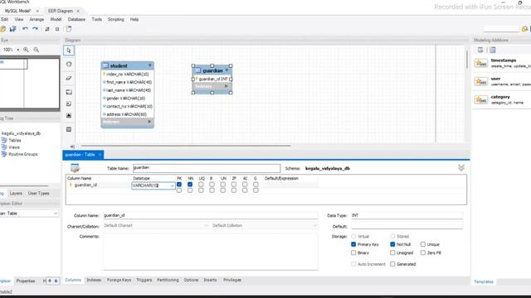Switch to the Foreign Keys tab
This screenshot has width=531, height=298.
coord(119,280)
